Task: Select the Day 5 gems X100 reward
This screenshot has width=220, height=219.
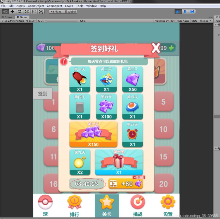Action: [106, 107]
